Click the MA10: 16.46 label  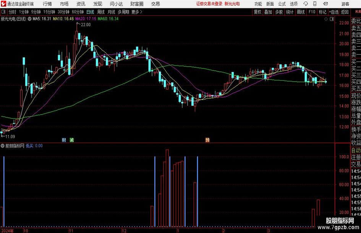point(63,19)
